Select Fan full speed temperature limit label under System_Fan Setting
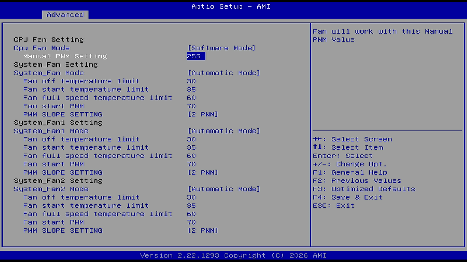This screenshot has width=467, height=262. click(x=98, y=98)
